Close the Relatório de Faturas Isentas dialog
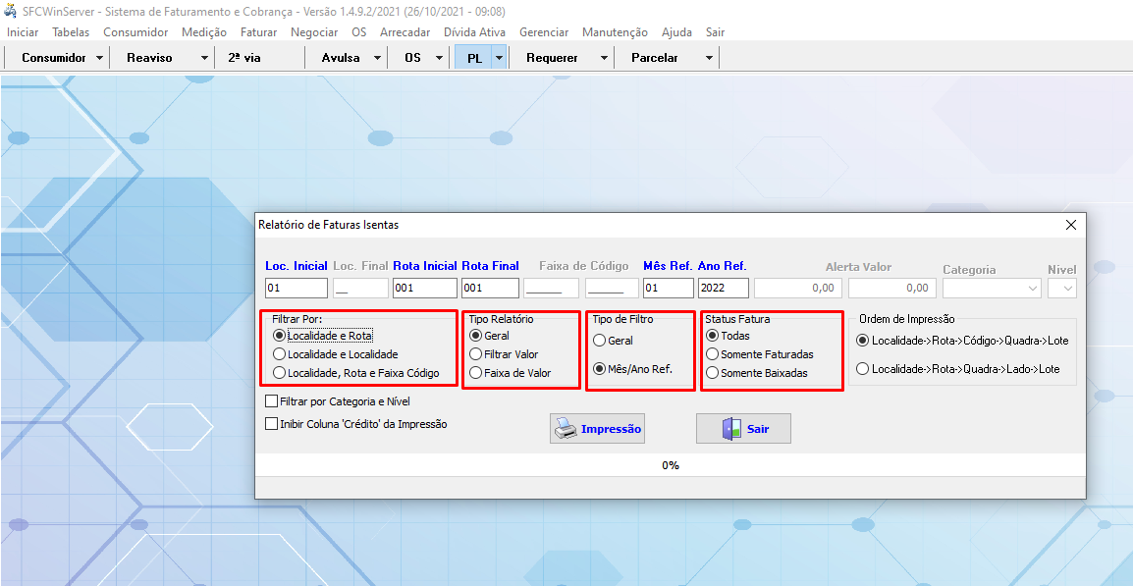 coord(1070,225)
